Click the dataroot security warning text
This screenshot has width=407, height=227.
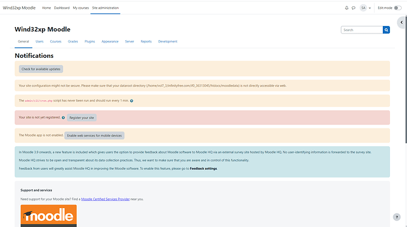tap(152, 85)
